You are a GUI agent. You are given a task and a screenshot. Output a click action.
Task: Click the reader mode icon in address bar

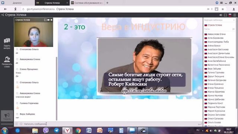216,9
